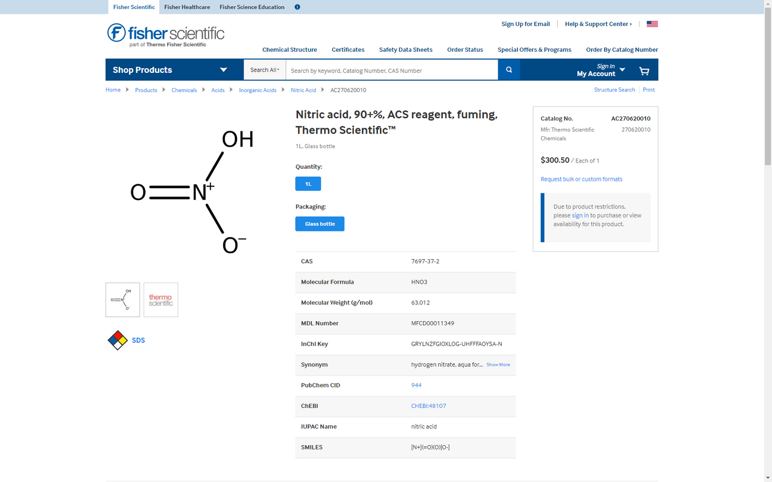
Task: Click the molecular weight 63.012
Action: coord(420,302)
